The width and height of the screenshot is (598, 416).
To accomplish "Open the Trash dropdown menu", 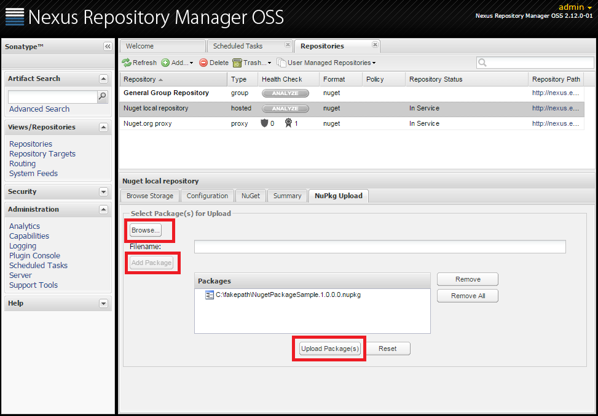I will 252,63.
